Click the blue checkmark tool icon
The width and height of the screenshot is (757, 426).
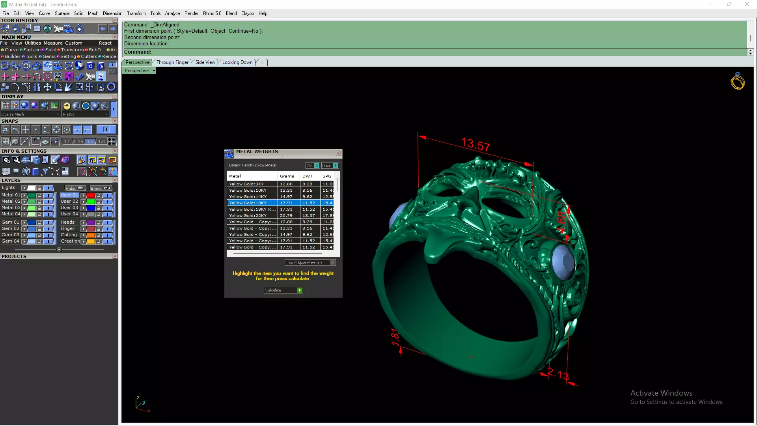tap(80, 76)
